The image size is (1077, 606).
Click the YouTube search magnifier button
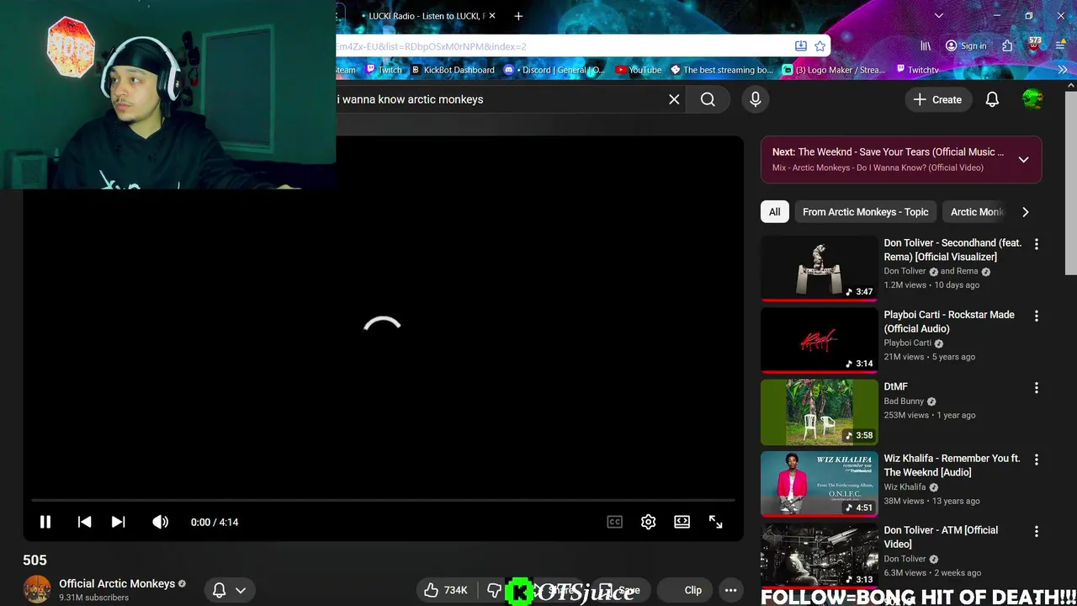pos(708,99)
